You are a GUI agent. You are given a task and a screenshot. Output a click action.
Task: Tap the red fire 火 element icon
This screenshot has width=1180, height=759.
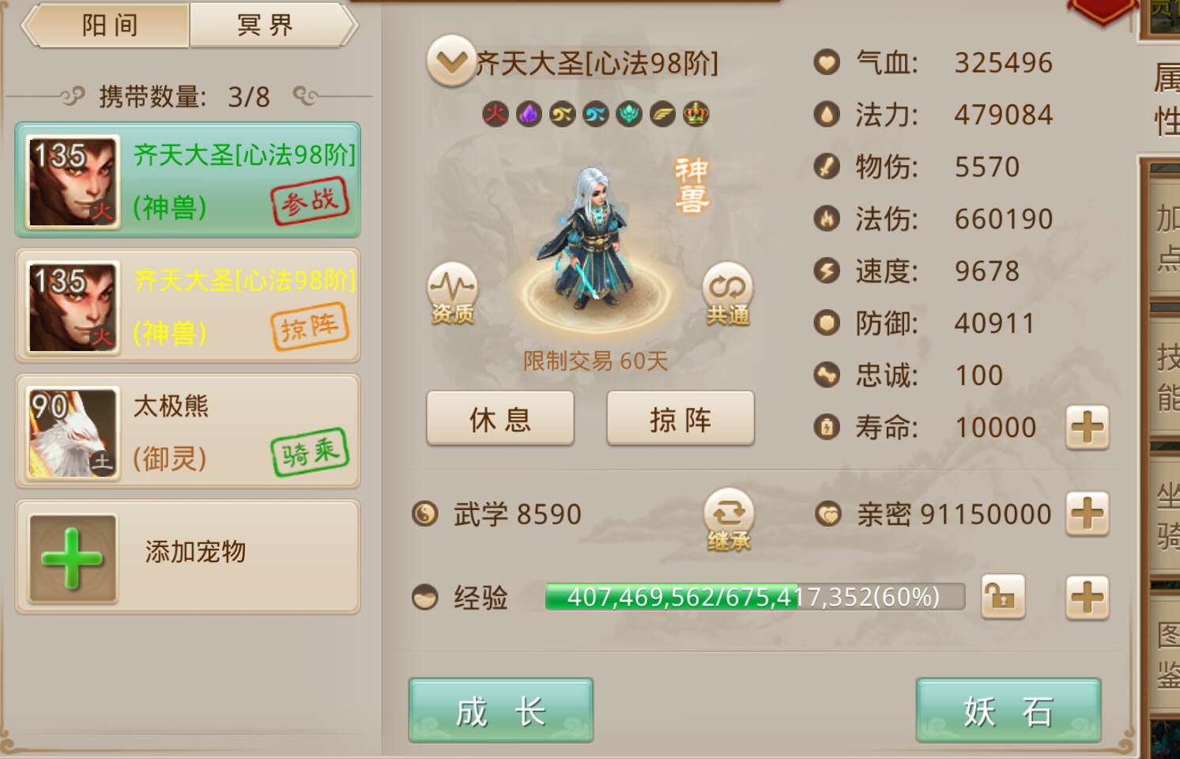point(496,114)
